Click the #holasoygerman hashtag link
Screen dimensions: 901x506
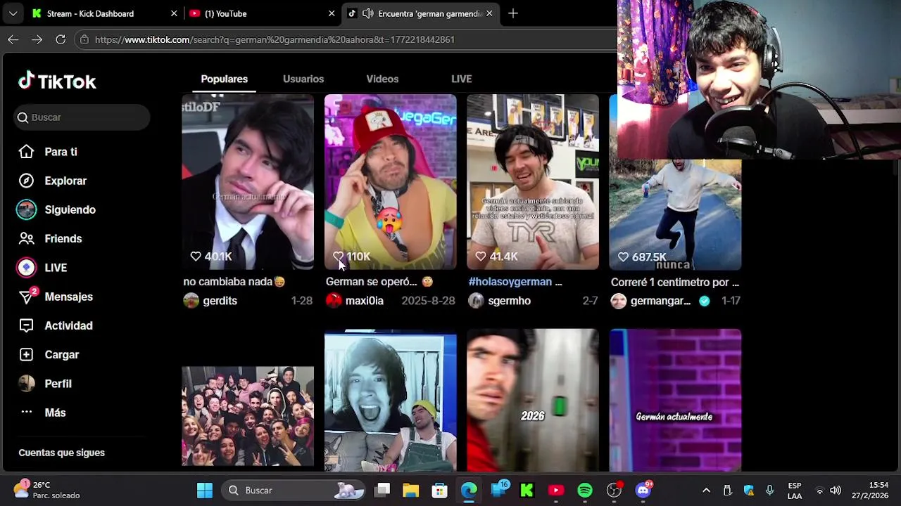pos(510,282)
